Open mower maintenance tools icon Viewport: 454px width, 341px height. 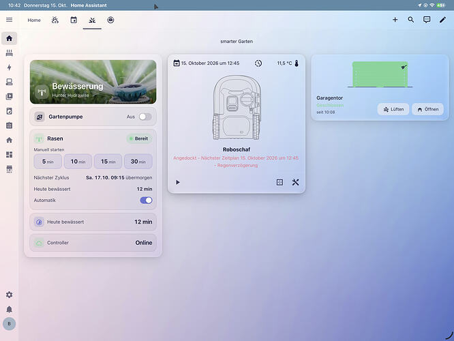pos(295,182)
